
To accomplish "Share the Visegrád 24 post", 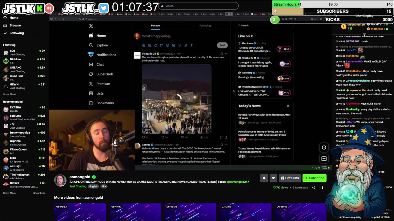I will pyautogui.click(x=226, y=138).
